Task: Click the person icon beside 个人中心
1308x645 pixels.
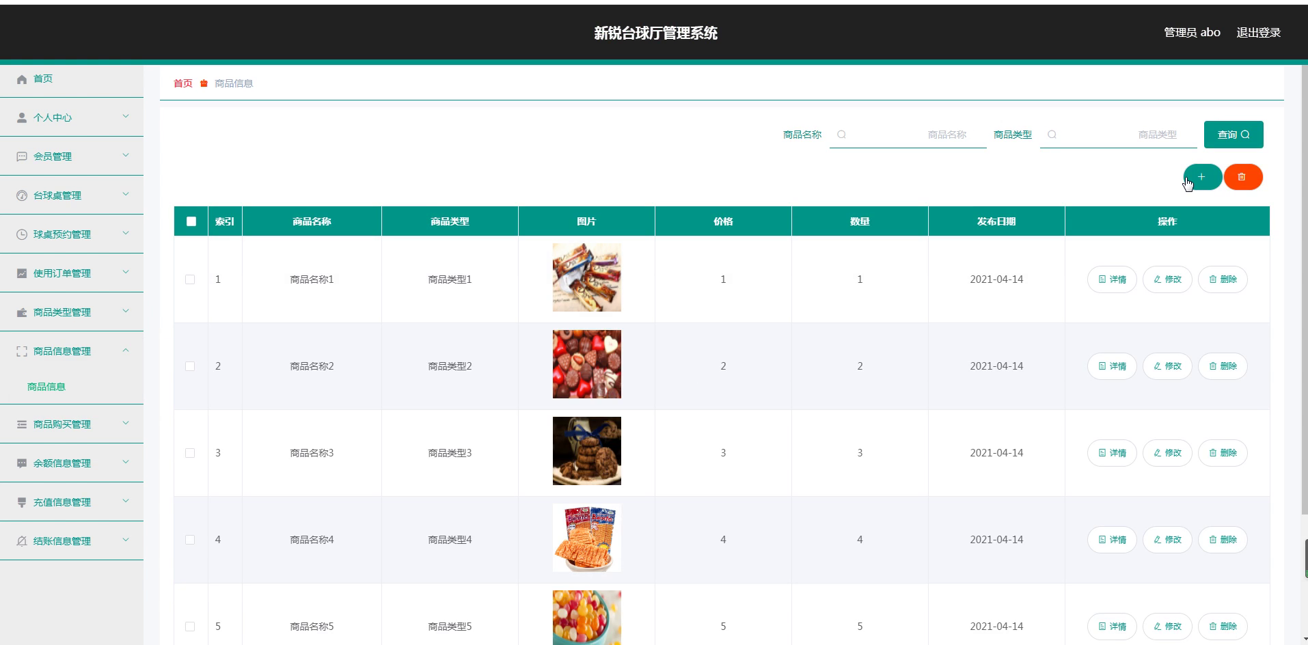Action: (22, 118)
